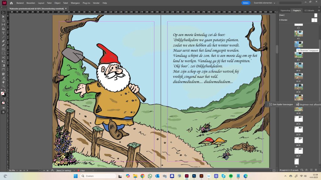Click the fill and stroke color swatch
321x180 pixels.
tap(3, 94)
